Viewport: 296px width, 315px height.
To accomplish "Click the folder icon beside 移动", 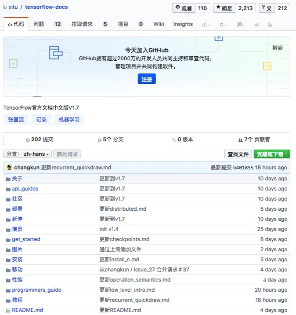I will point(8,271).
